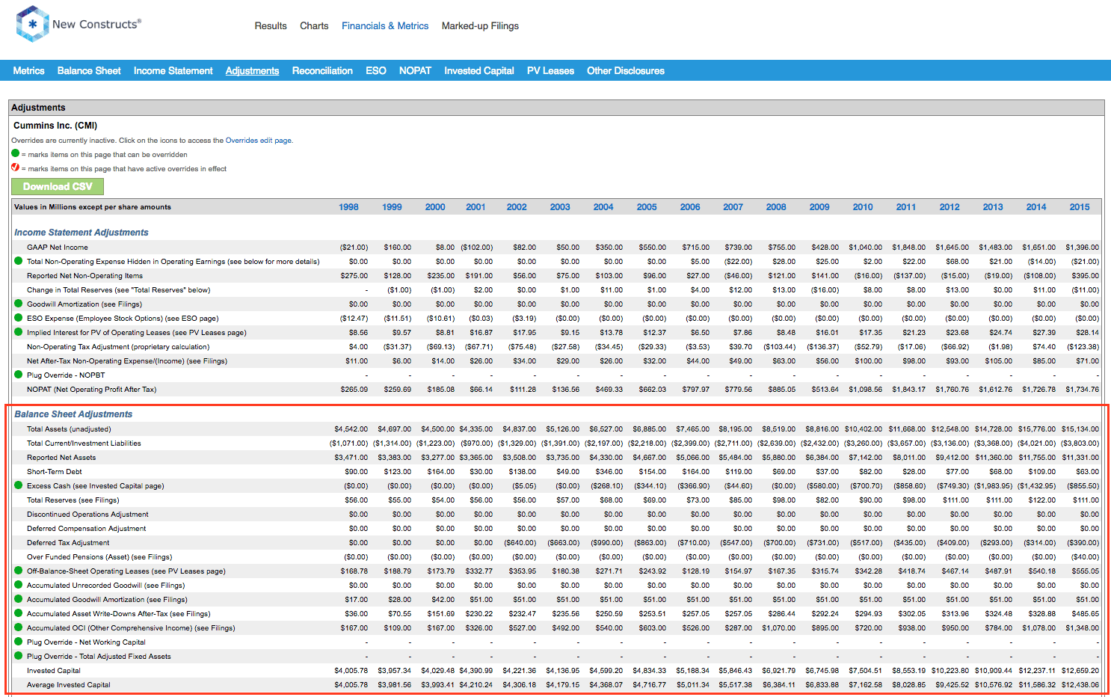
Task: Click green dot beside Accumulated Unrecorded Goodwill
Action: (19, 585)
